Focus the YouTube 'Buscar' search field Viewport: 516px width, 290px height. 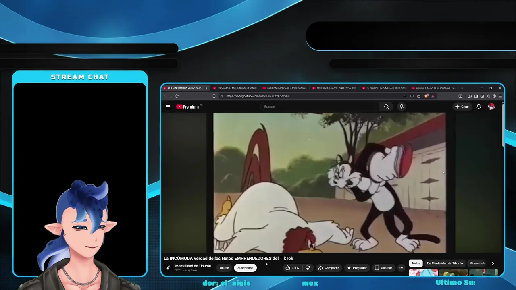(x=320, y=107)
